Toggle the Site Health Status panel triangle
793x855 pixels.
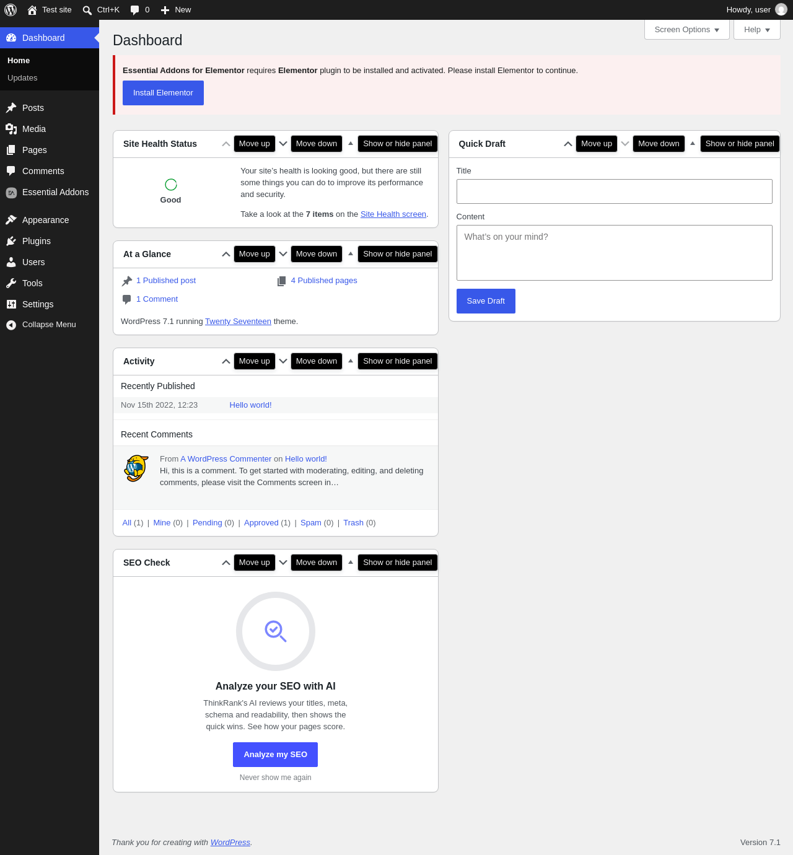tap(351, 144)
